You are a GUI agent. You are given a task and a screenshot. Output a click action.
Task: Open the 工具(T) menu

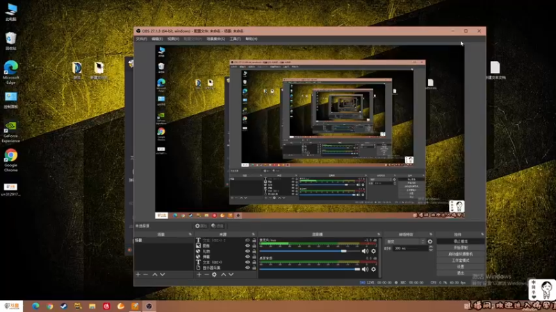(235, 39)
